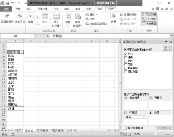Switch to the Design (设计) tab
The width and height of the screenshot is (174, 137).
[111, 9]
